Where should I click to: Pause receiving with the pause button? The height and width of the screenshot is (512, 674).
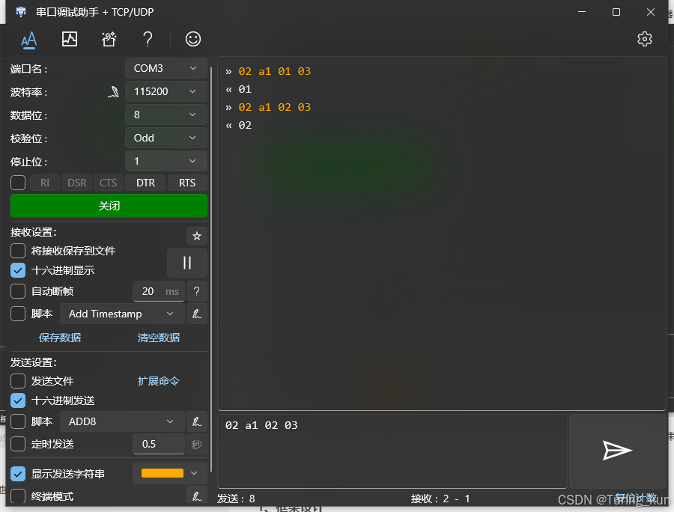(187, 263)
